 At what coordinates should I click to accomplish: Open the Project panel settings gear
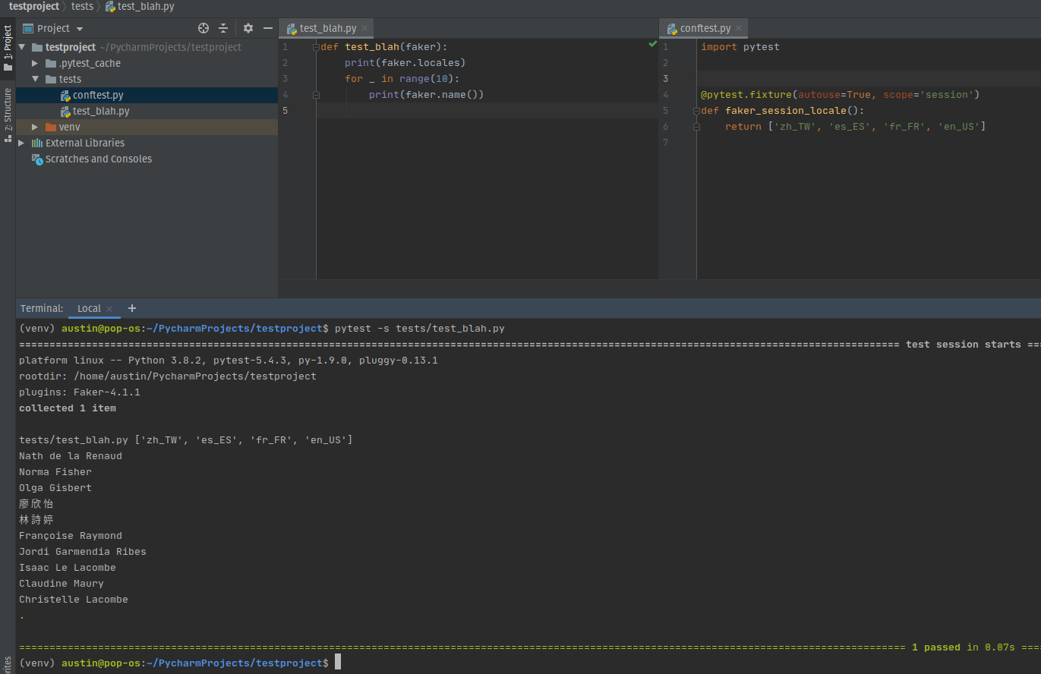(x=248, y=27)
